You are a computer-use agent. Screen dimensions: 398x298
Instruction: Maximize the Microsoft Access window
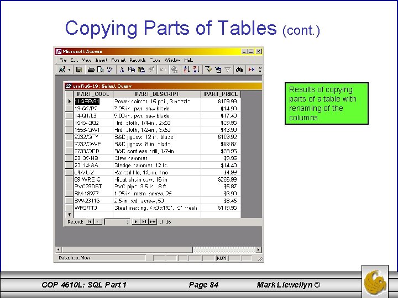tap(251, 51)
